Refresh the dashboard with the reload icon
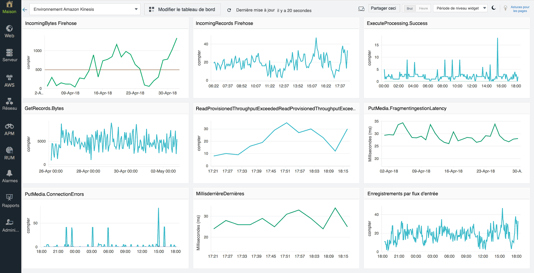The width and height of the screenshot is (534, 273). (x=229, y=10)
